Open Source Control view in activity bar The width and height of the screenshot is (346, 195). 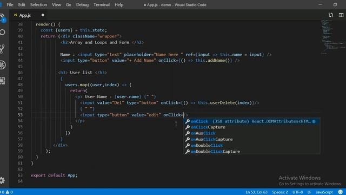(x=2, y=49)
